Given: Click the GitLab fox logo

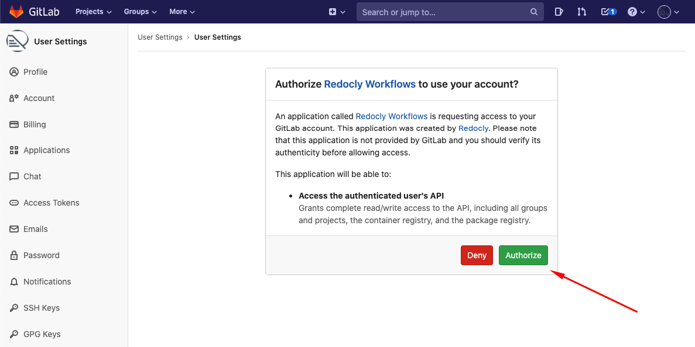Looking at the screenshot, I should (16, 12).
